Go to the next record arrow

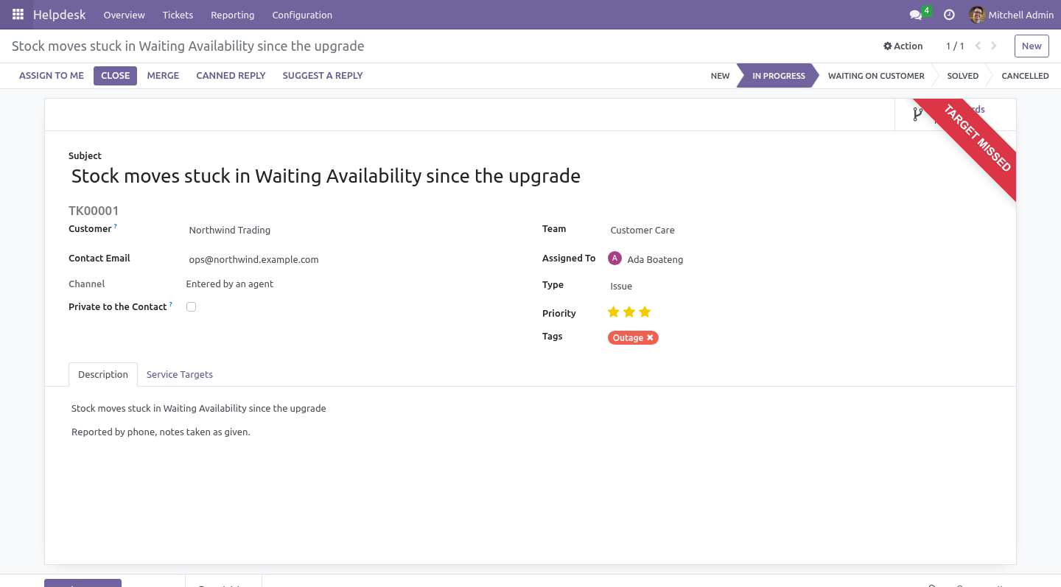(x=994, y=46)
